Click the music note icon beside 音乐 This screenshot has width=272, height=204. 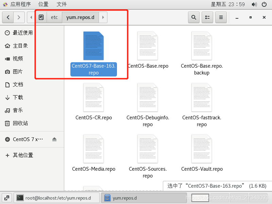coord(7,111)
